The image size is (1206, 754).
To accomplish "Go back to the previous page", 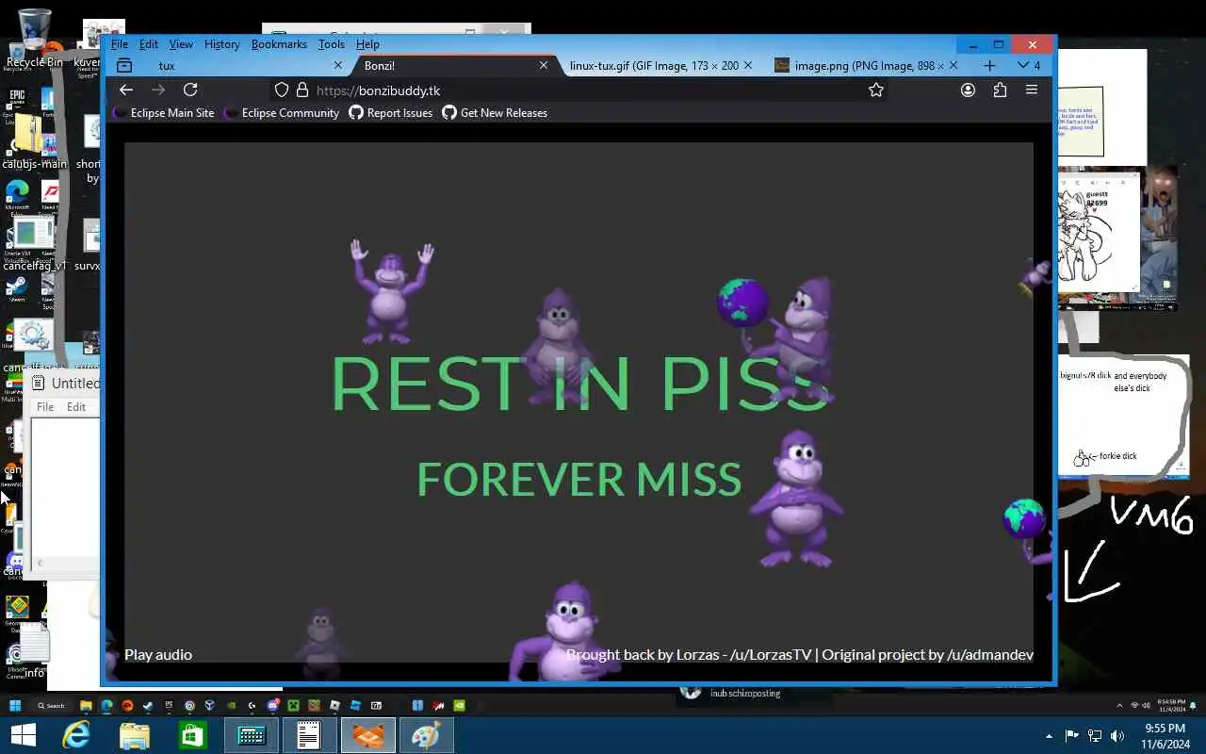I will click(x=126, y=90).
